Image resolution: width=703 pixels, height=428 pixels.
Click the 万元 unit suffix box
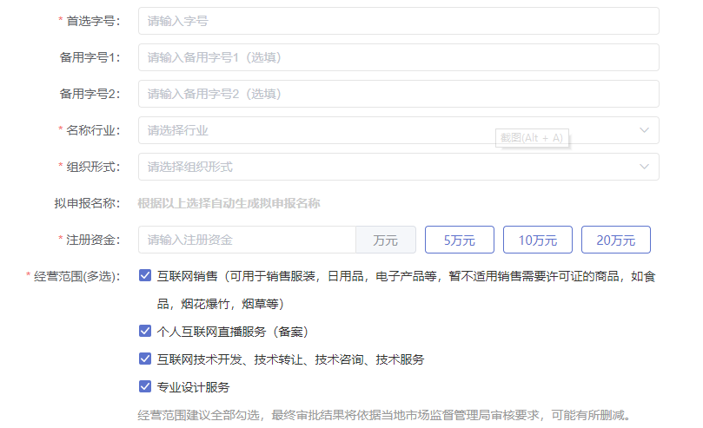386,240
